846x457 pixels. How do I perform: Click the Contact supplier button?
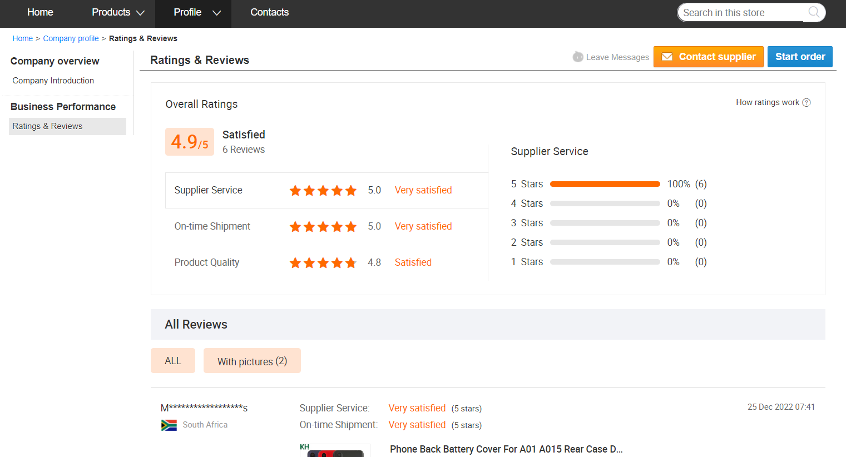(708, 57)
